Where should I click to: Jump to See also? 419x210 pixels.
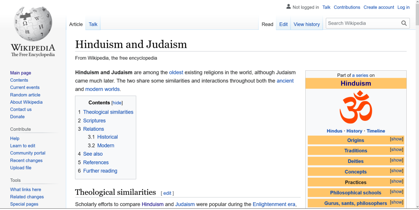(x=93, y=154)
